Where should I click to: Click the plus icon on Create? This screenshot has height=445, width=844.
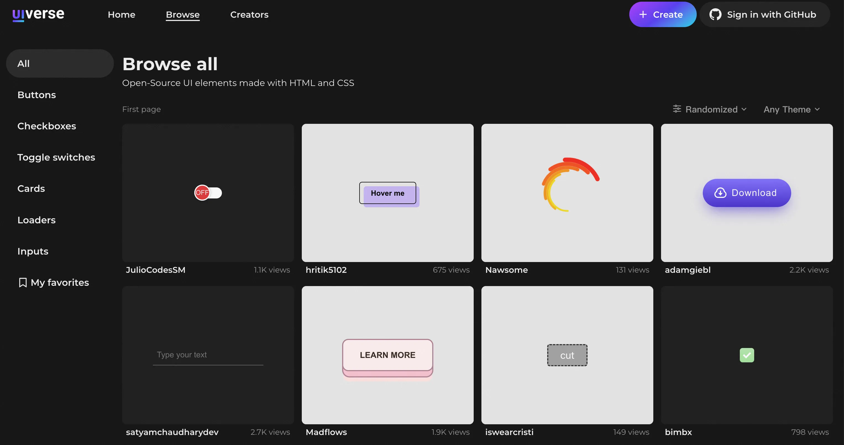tap(643, 15)
